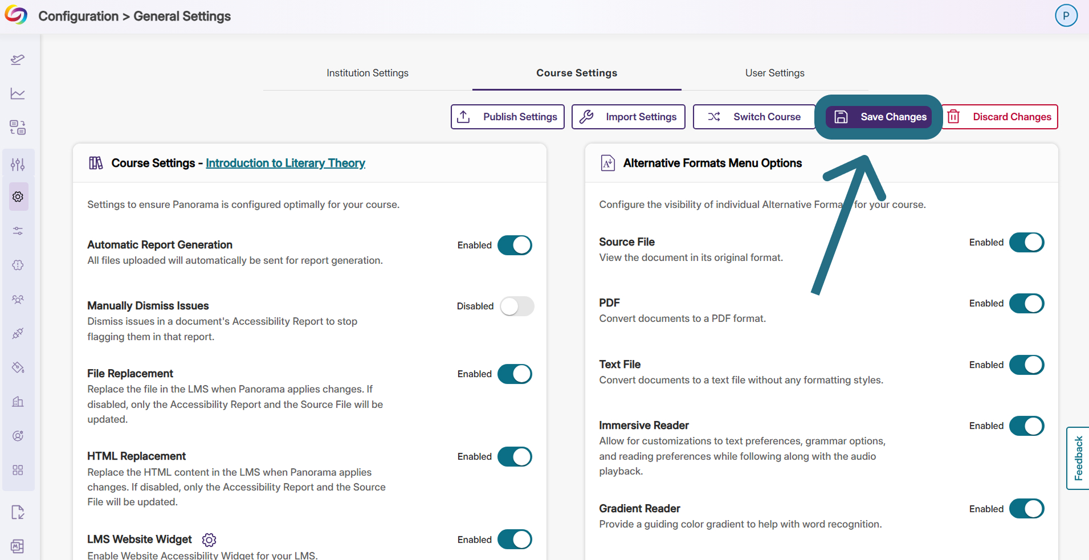The height and width of the screenshot is (560, 1089).
Task: Open Introduction to Literary Theory link
Action: pos(285,163)
